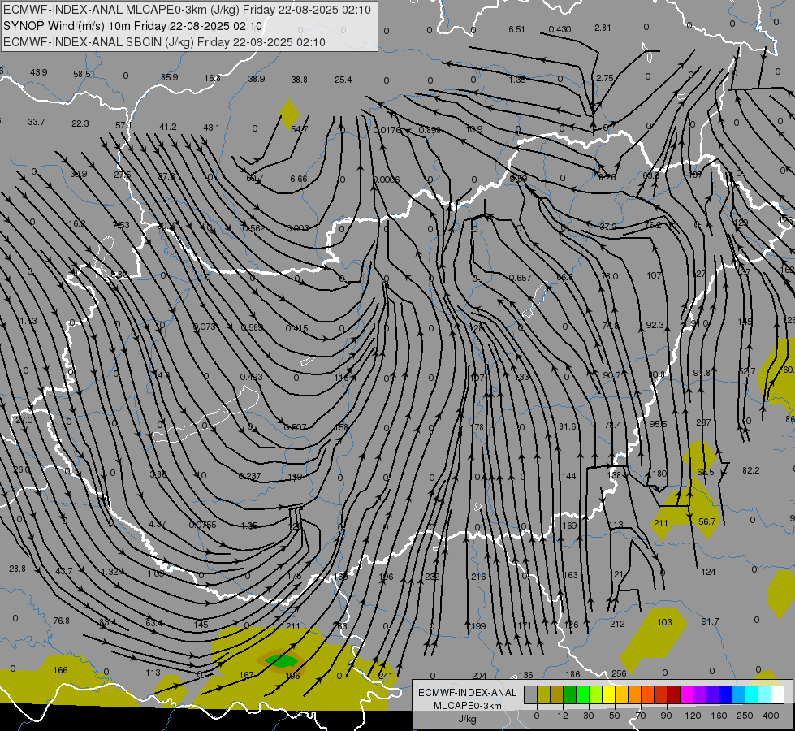Click the legend scale label 12
The width and height of the screenshot is (795, 731).
point(563,716)
